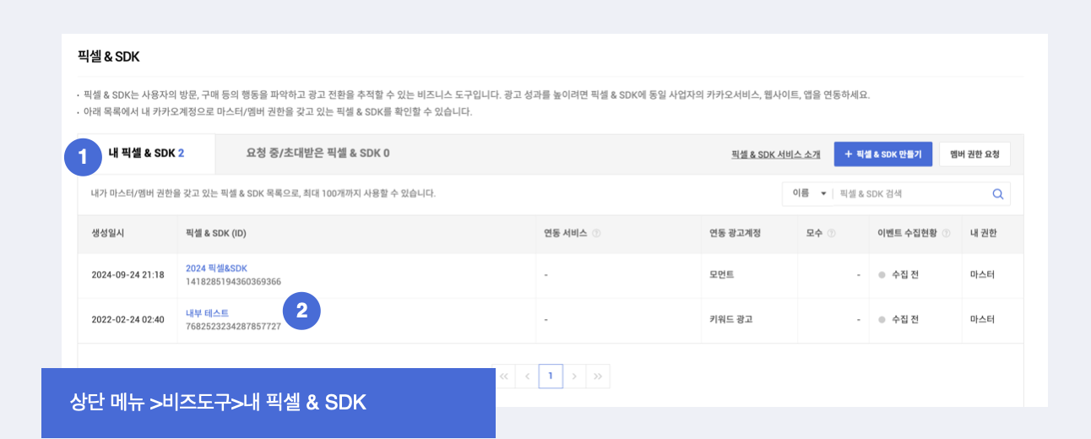The image size is (1091, 439).
Task: Click the 멤버 권한 요청 button
Action: click(974, 154)
